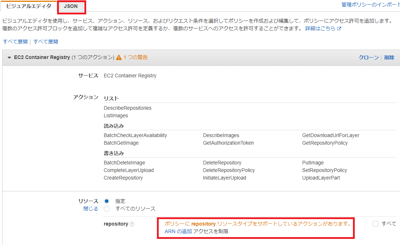This screenshot has width=400, height=245.
Task: Click the 書き込み group heading
Action: point(114,153)
